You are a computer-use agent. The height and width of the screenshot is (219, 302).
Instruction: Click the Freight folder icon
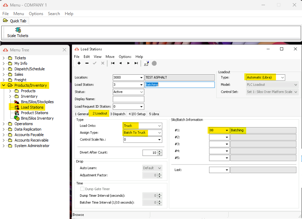click(10, 80)
